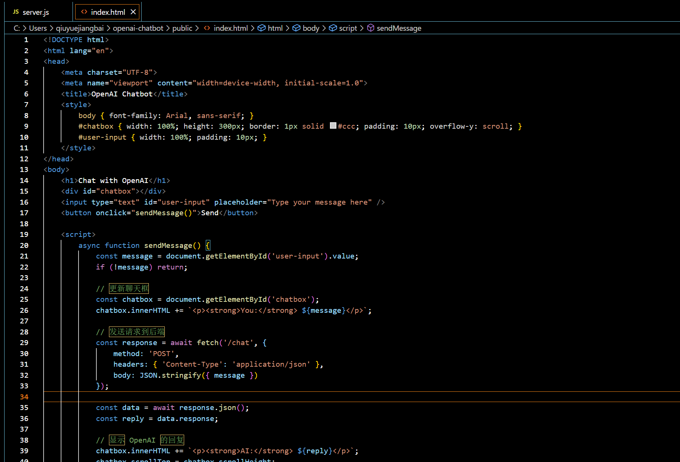Click the 'POST' string on line 30
The width and height of the screenshot is (680, 462).
[162, 353]
